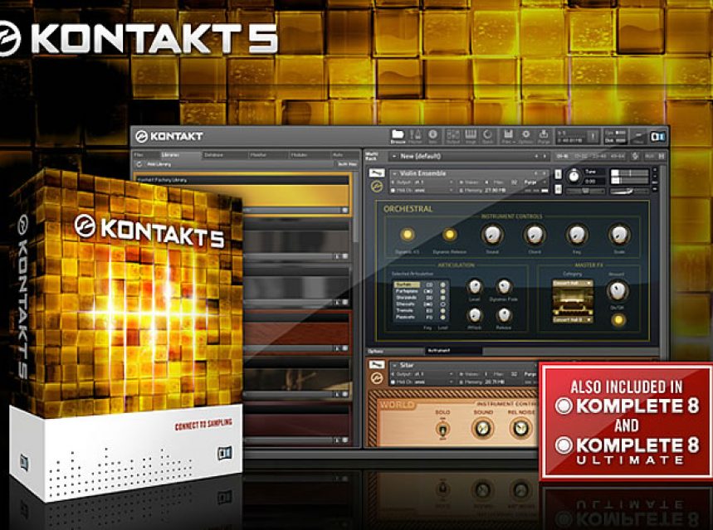Click the Kontakt Factory Library header
The width and height of the screenshot is (713, 530).
pos(242,180)
